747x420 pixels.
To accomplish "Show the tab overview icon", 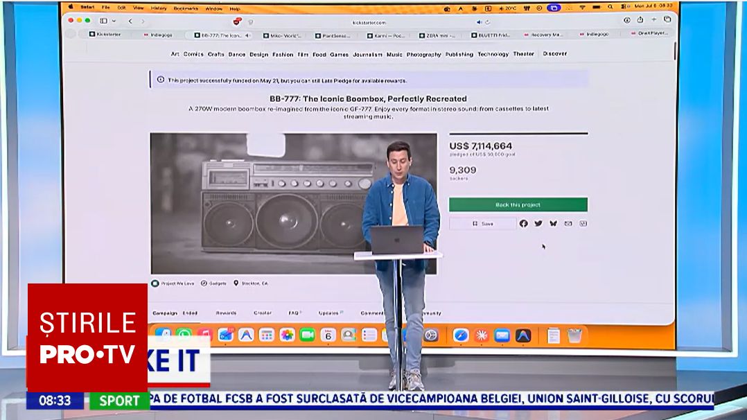I will click(x=667, y=19).
